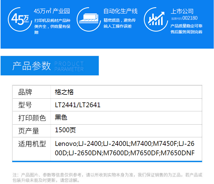Click the 品牌 row label

coord(25,92)
